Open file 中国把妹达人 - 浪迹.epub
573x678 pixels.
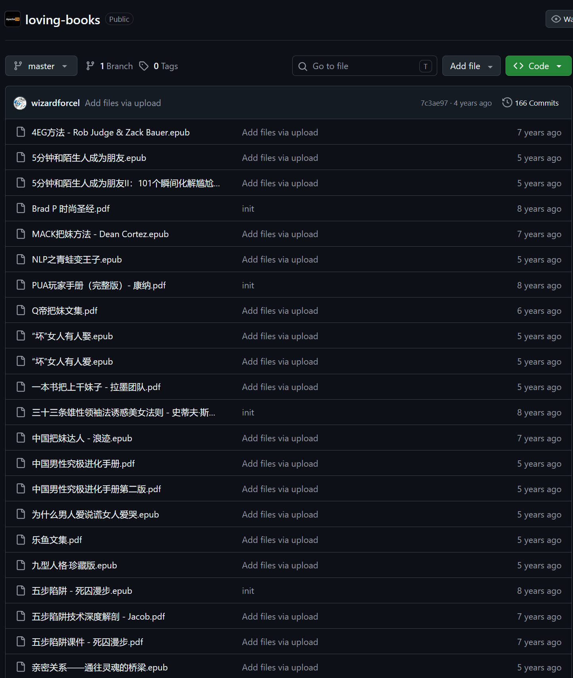tap(82, 438)
